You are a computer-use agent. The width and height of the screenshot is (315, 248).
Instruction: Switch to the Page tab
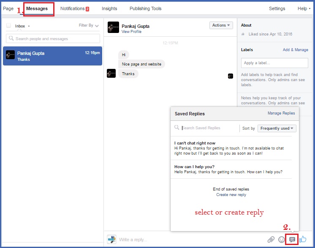(x=8, y=8)
